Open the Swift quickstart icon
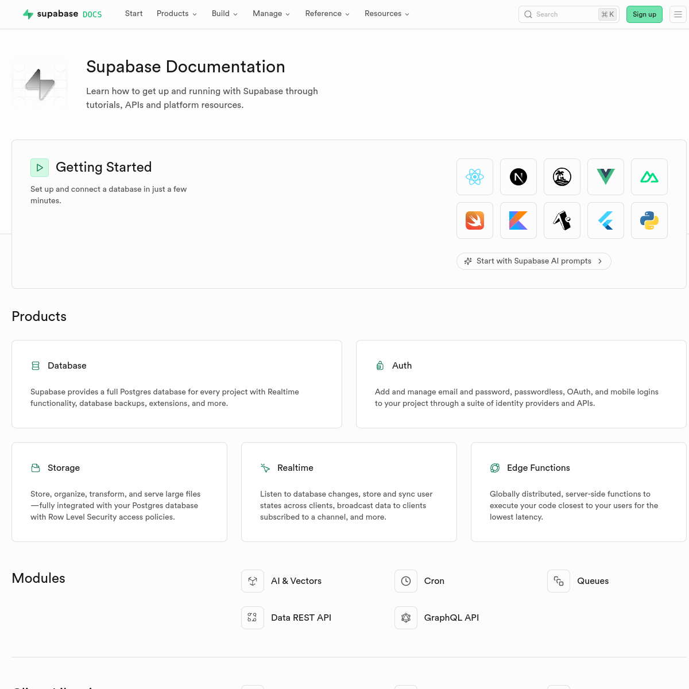Image resolution: width=689 pixels, height=689 pixels. pyautogui.click(x=475, y=220)
